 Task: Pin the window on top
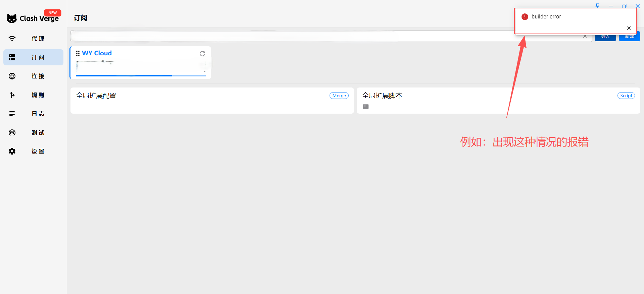pos(597,6)
